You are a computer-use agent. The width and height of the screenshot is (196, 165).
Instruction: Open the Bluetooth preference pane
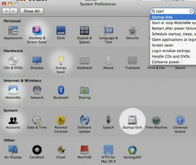[x=61, y=92]
